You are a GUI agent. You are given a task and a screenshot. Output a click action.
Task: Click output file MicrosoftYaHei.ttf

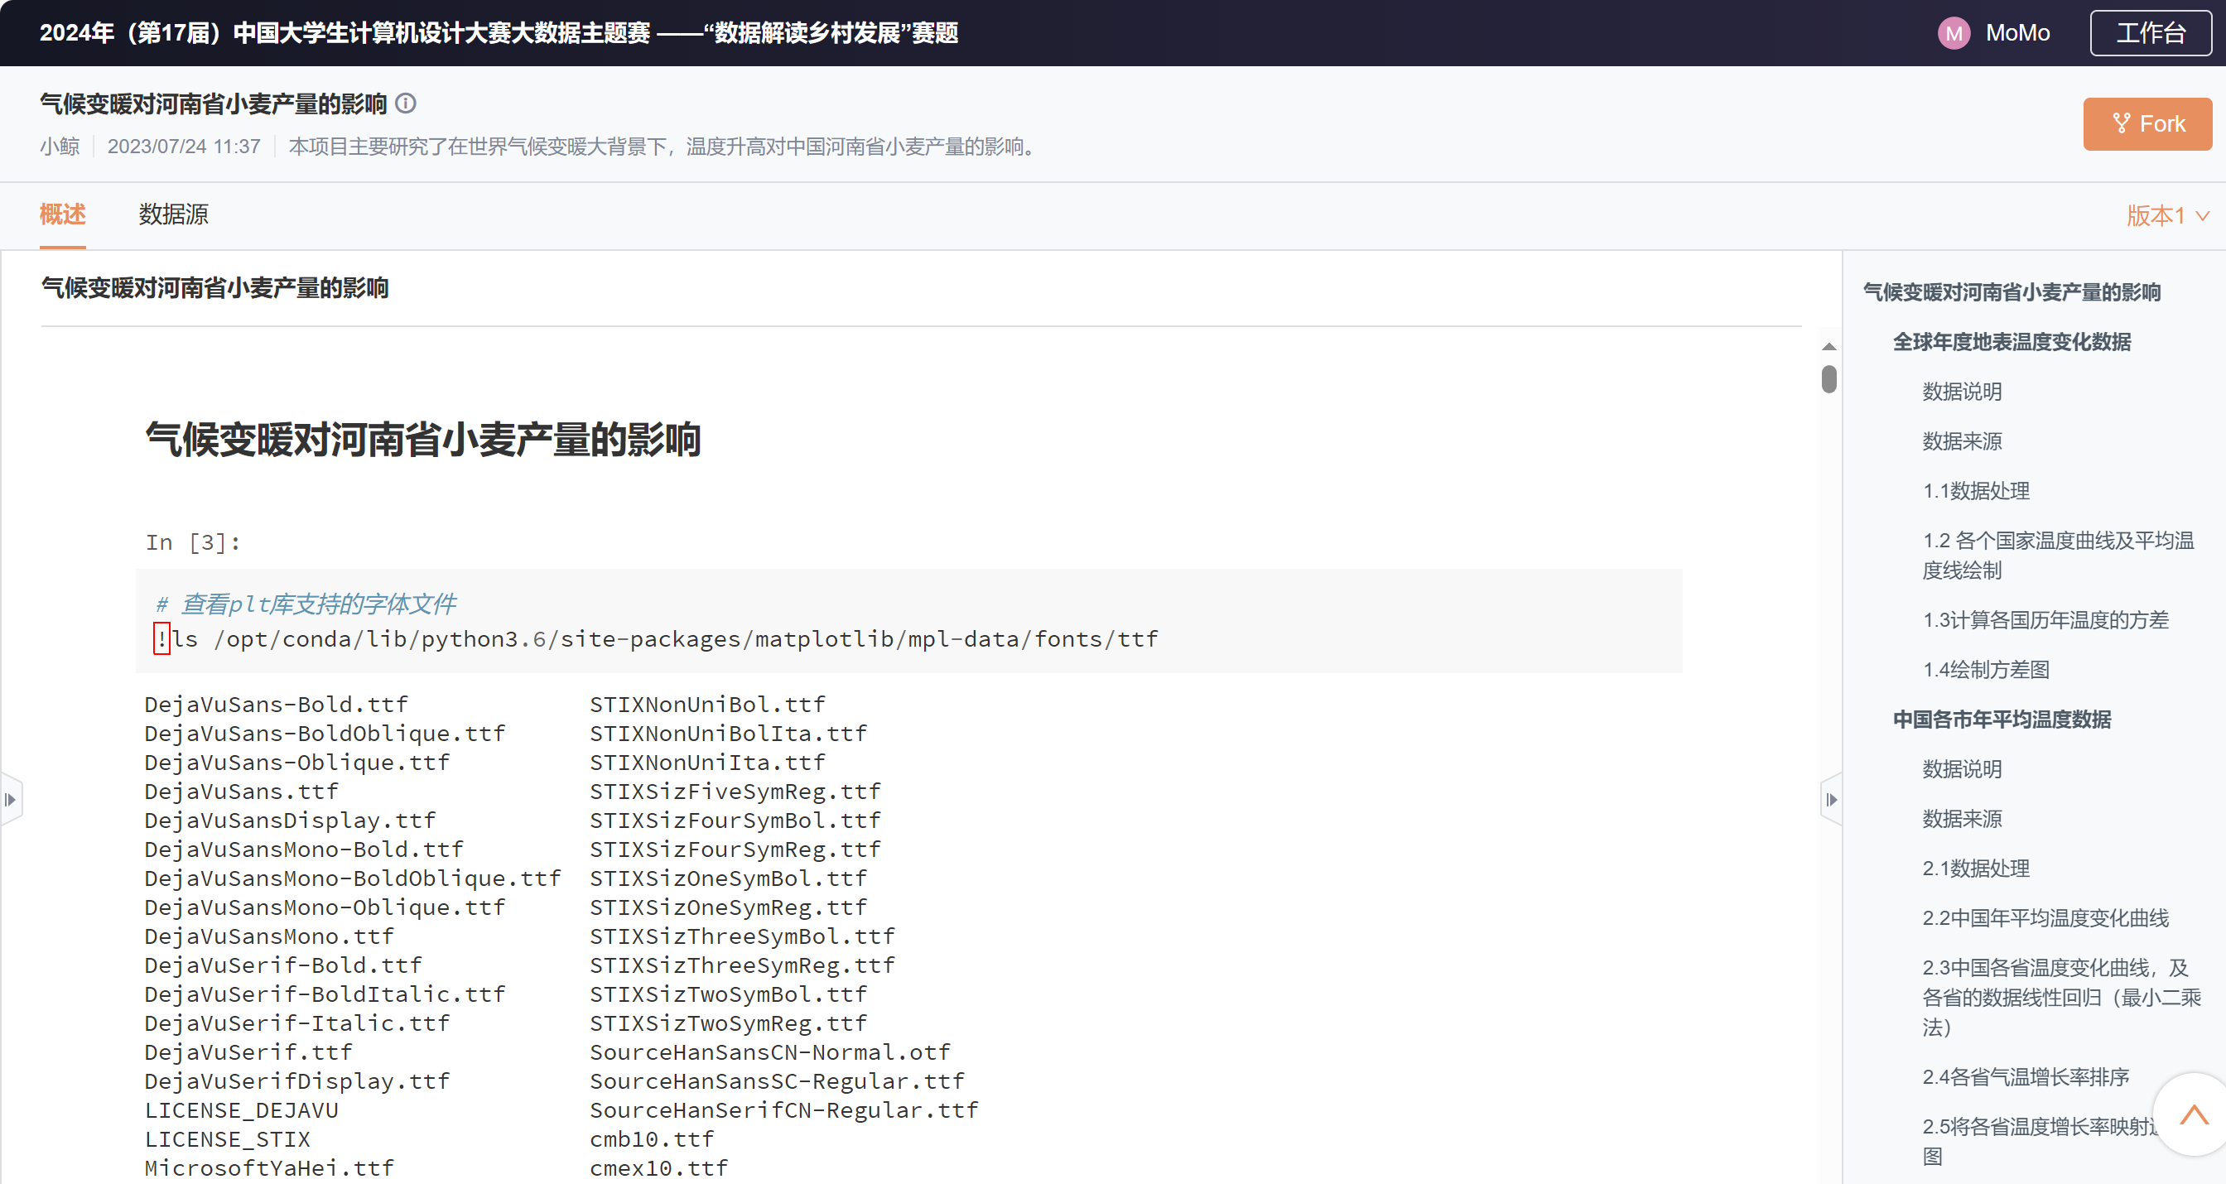click(269, 1168)
